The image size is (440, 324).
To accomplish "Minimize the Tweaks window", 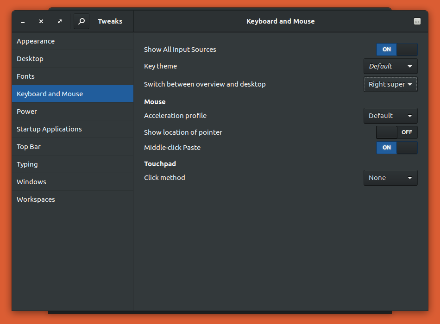I will [23, 22].
